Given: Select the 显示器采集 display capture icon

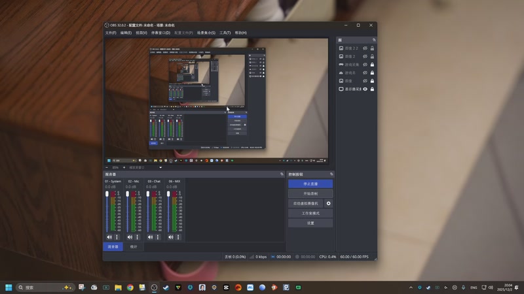Looking at the screenshot, I should (341, 89).
